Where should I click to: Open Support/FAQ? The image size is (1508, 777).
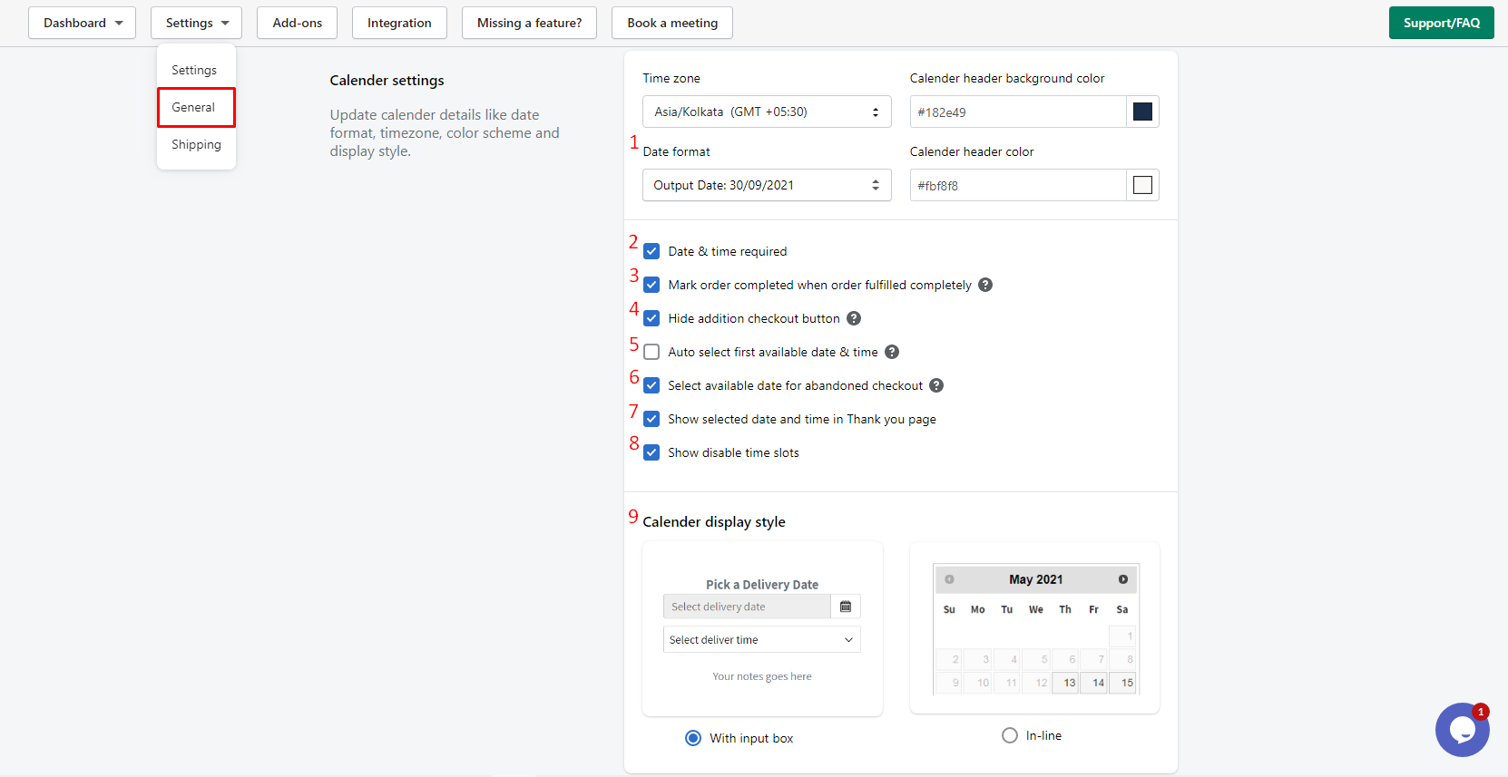point(1442,23)
